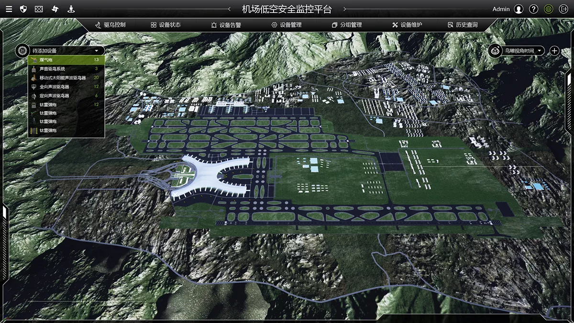Click the round icon beside 待添加设备
The width and height of the screenshot is (574, 323).
(22, 50)
